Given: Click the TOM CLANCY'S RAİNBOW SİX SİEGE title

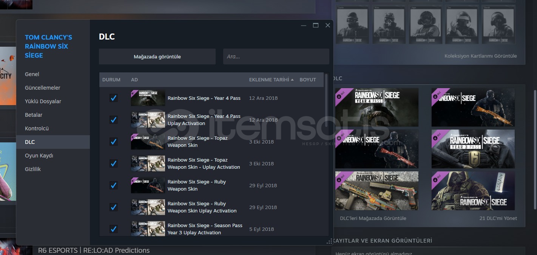Looking at the screenshot, I should (x=48, y=46).
